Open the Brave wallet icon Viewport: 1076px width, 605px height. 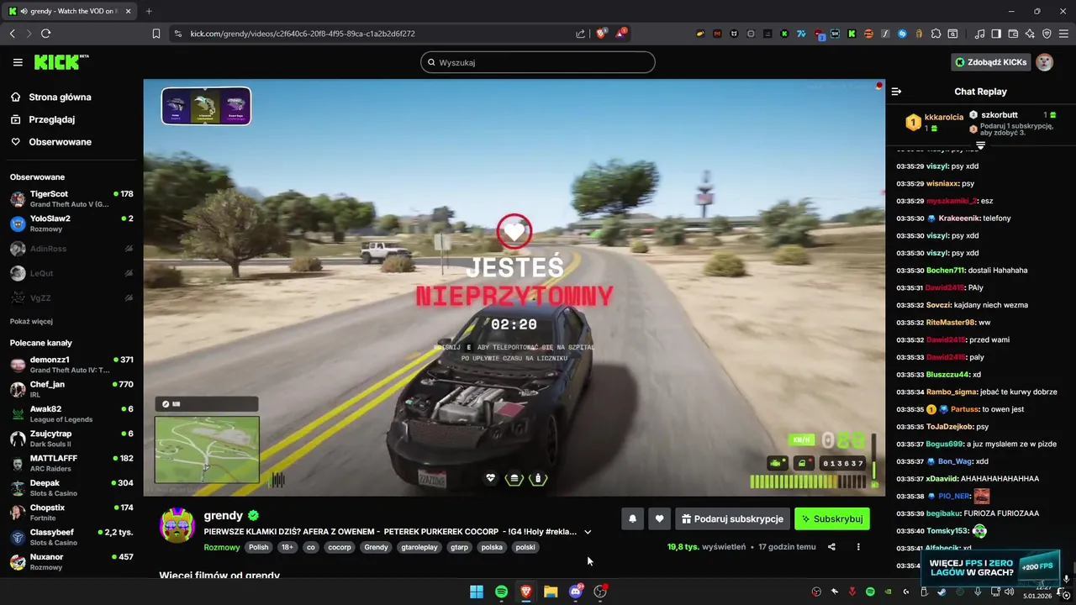pyautogui.click(x=1013, y=34)
